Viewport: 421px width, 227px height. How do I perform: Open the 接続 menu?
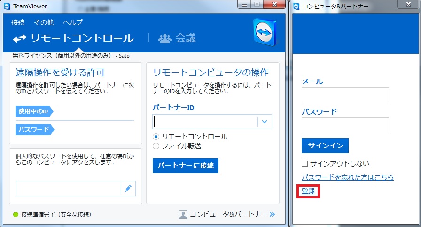[x=18, y=22]
